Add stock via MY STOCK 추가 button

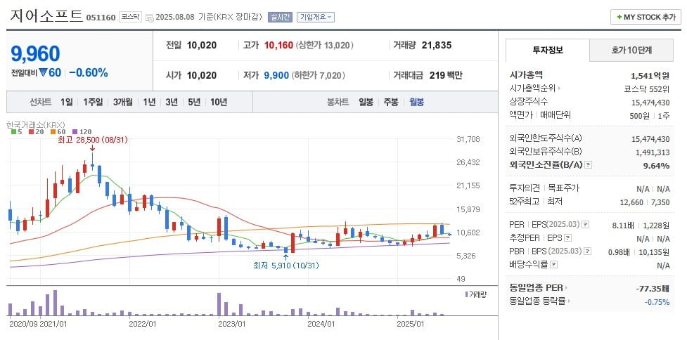click(x=646, y=17)
